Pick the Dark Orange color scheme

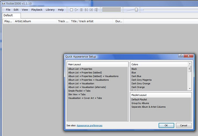pyautogui.click(x=138, y=87)
